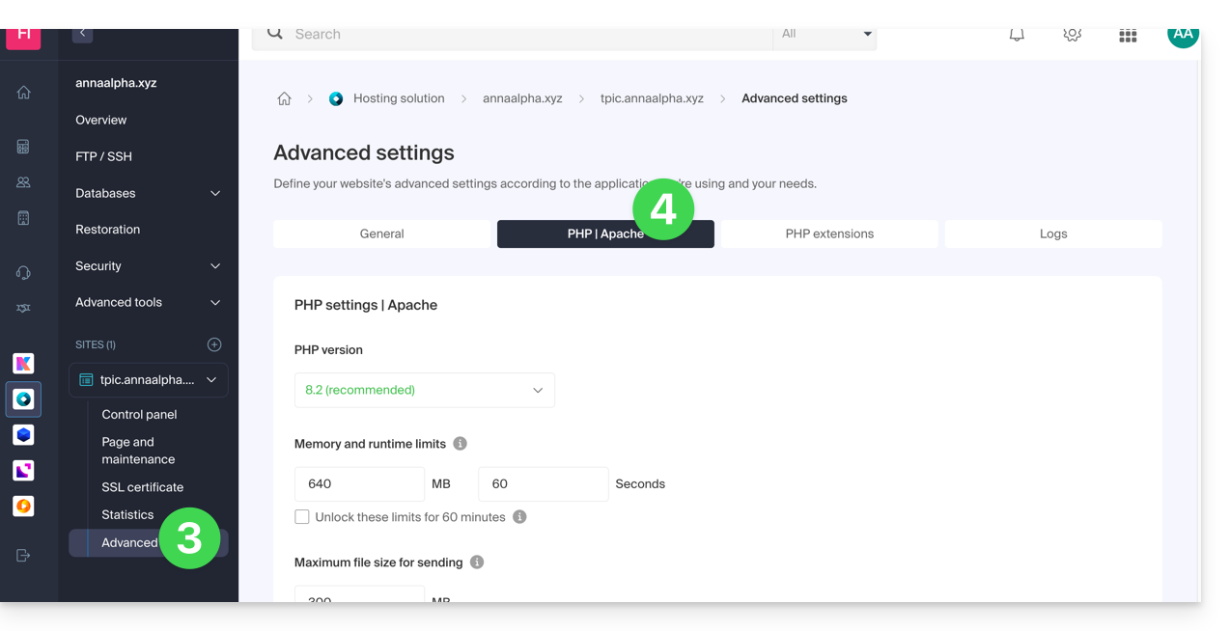Switch to the Logs tab
Screen dimensions: 1230x631
(1052, 233)
